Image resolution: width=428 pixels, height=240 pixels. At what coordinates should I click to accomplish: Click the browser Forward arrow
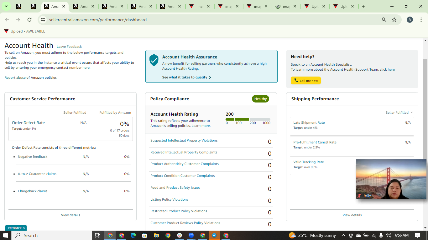(x=18, y=20)
